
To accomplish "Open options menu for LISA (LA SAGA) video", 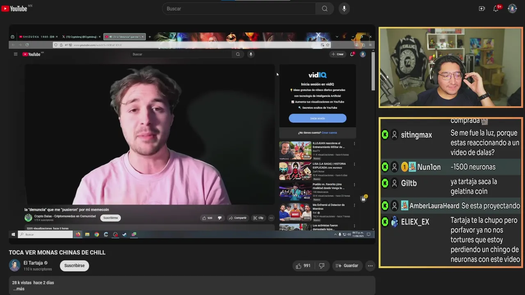I will (354, 164).
